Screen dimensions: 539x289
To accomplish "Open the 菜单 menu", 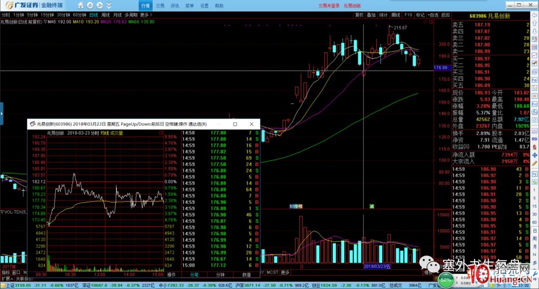I will click(190, 6).
